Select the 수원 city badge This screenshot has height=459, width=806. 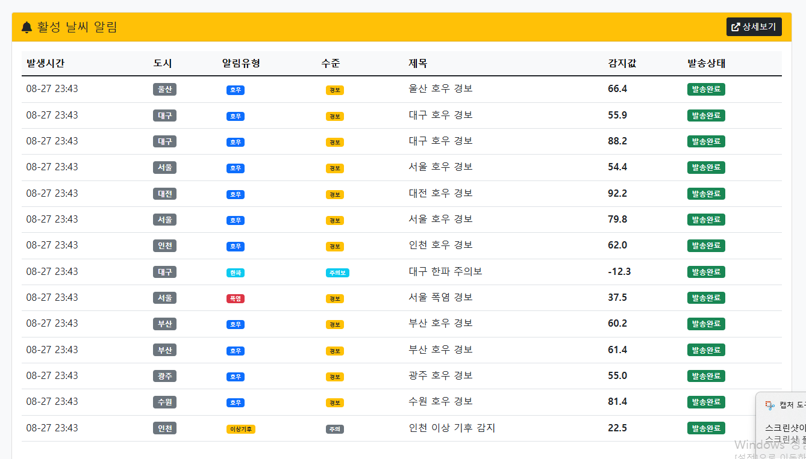(164, 402)
